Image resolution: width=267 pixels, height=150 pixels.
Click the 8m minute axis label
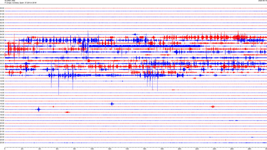(75, 149)
